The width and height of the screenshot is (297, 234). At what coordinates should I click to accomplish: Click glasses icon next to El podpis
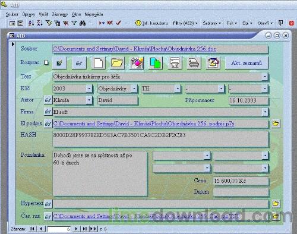click(48, 124)
